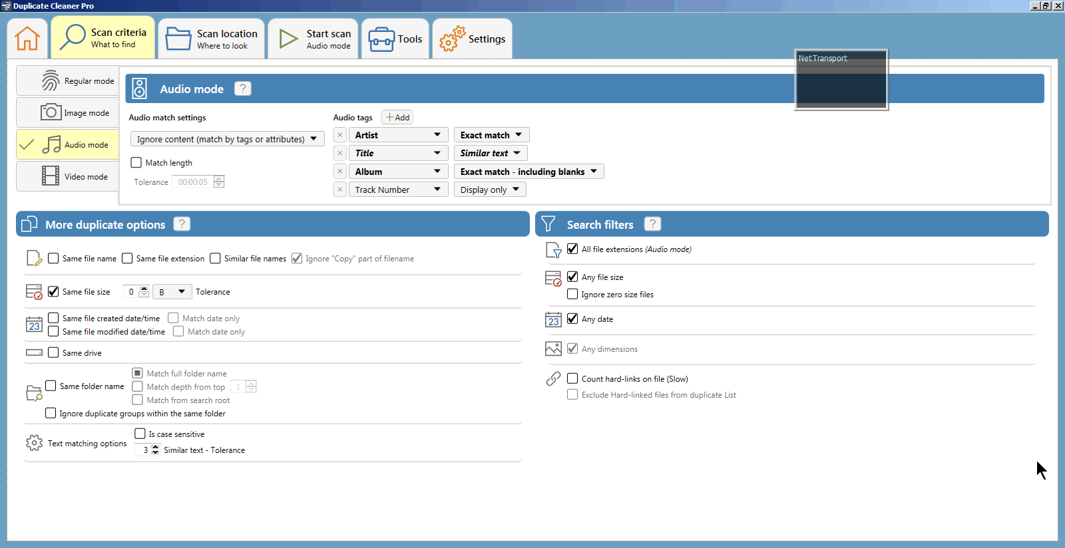Remove the Album audio tag row
The height and width of the screenshot is (548, 1065).
tap(340, 172)
